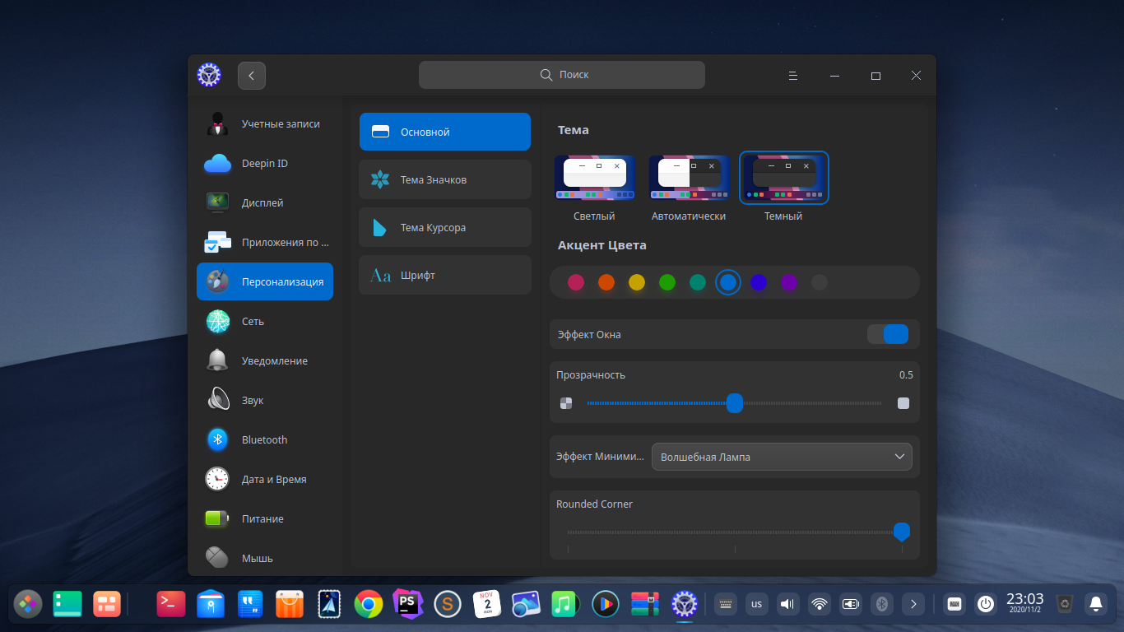Viewport: 1124px width, 632px height.
Task: Open Учетные записи settings
Action: [265, 124]
